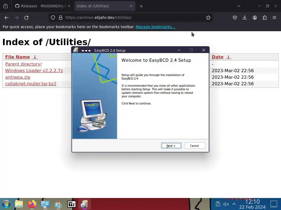Viewport: 281px width, 210px height.
Task: Expand hidden system tray icons
Action: point(234,204)
